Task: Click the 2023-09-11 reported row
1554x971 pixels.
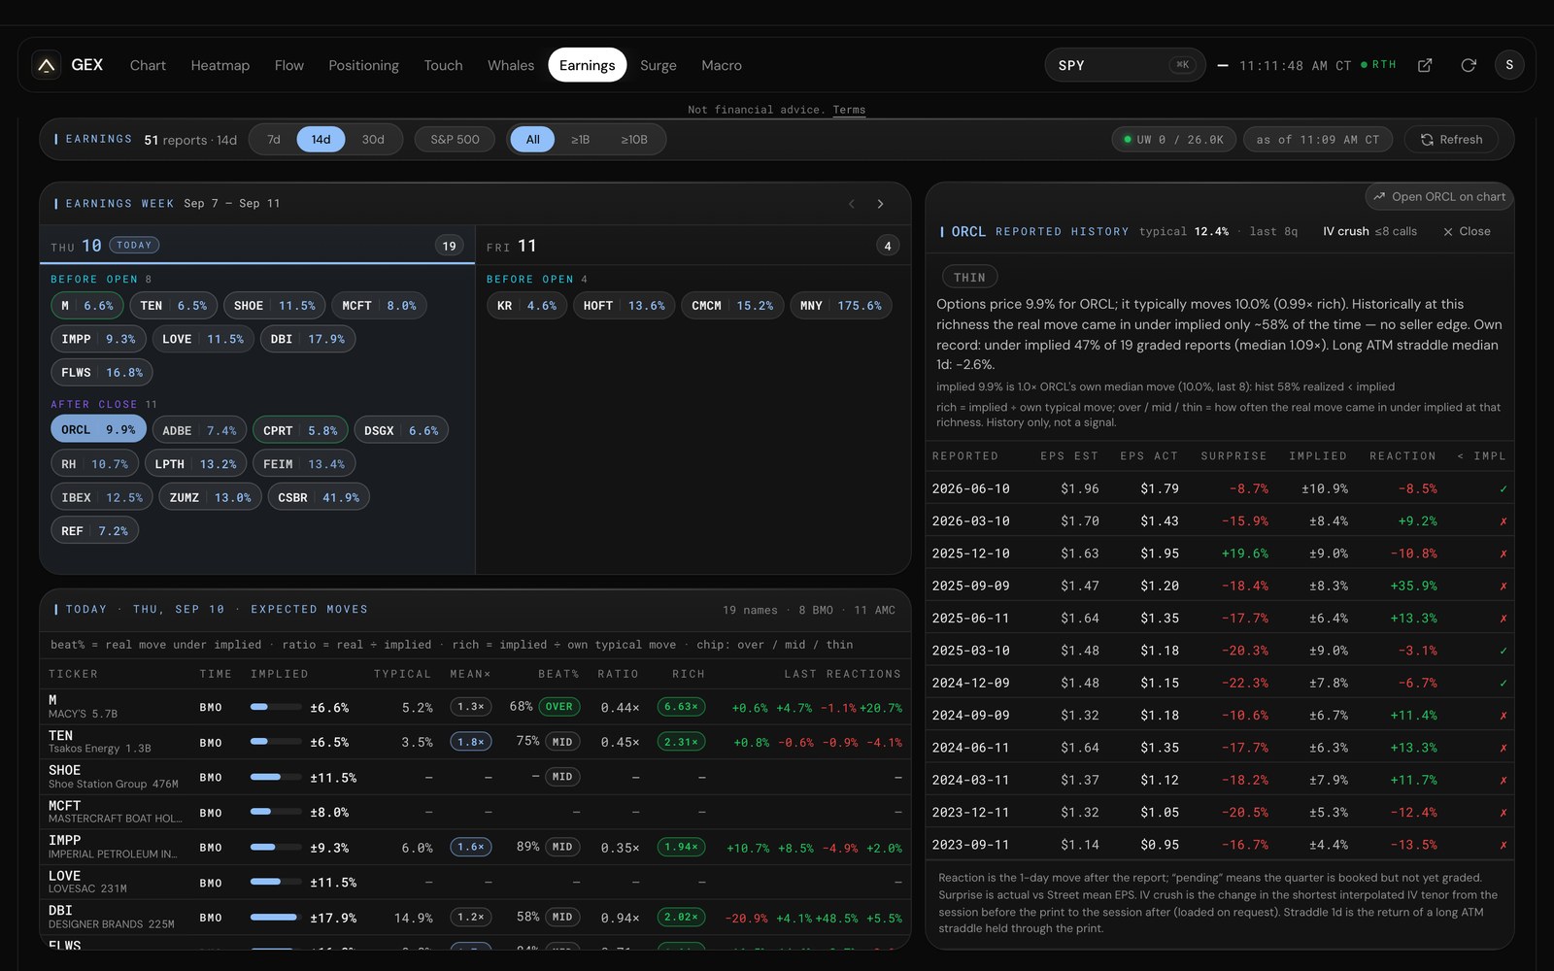Action: click(1219, 845)
